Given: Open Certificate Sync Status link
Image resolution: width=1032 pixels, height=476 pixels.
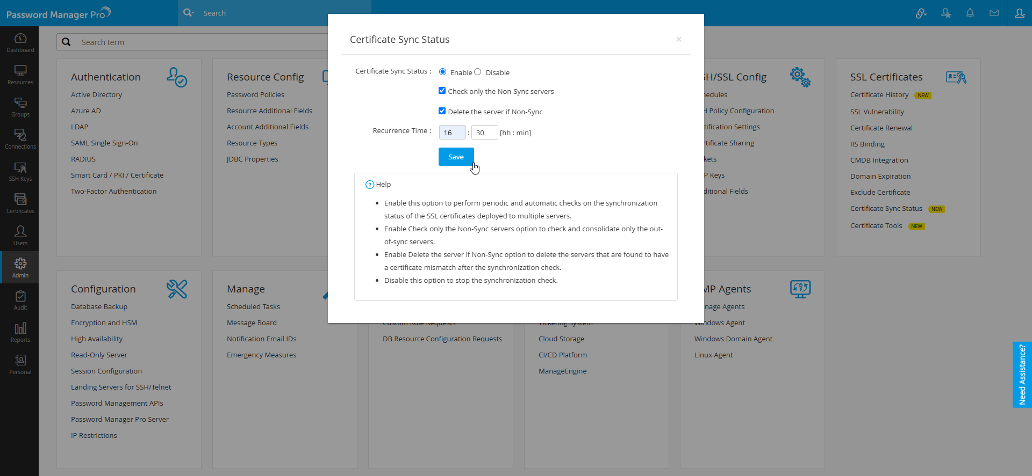Looking at the screenshot, I should 886,208.
